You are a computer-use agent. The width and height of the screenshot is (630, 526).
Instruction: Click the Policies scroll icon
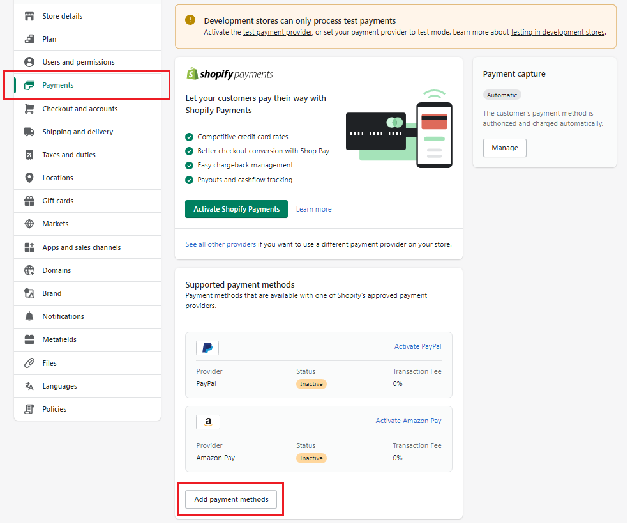coord(29,409)
